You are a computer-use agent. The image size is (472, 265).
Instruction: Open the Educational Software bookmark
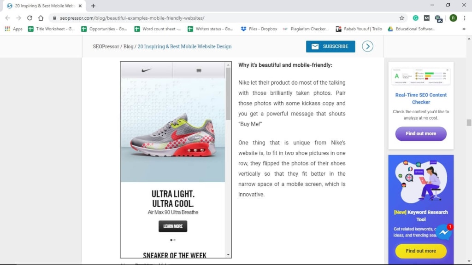click(412, 29)
